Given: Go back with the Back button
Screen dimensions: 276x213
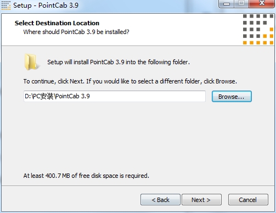Looking at the screenshot, I should point(160,200).
